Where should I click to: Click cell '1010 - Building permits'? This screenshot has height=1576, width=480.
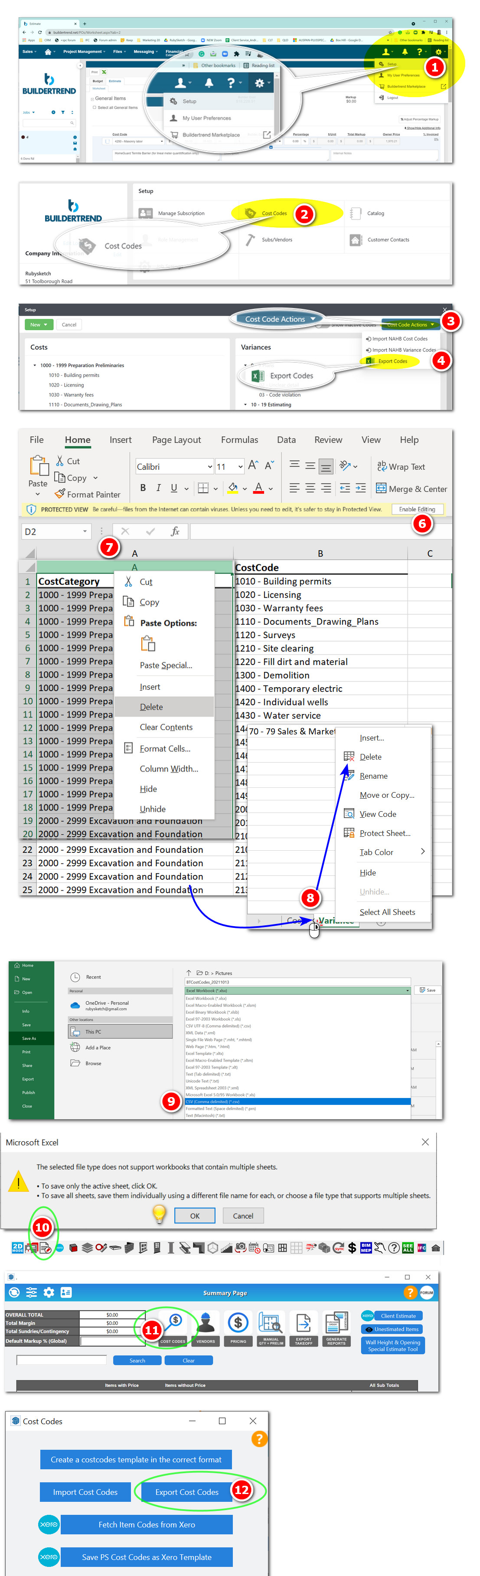click(x=321, y=581)
